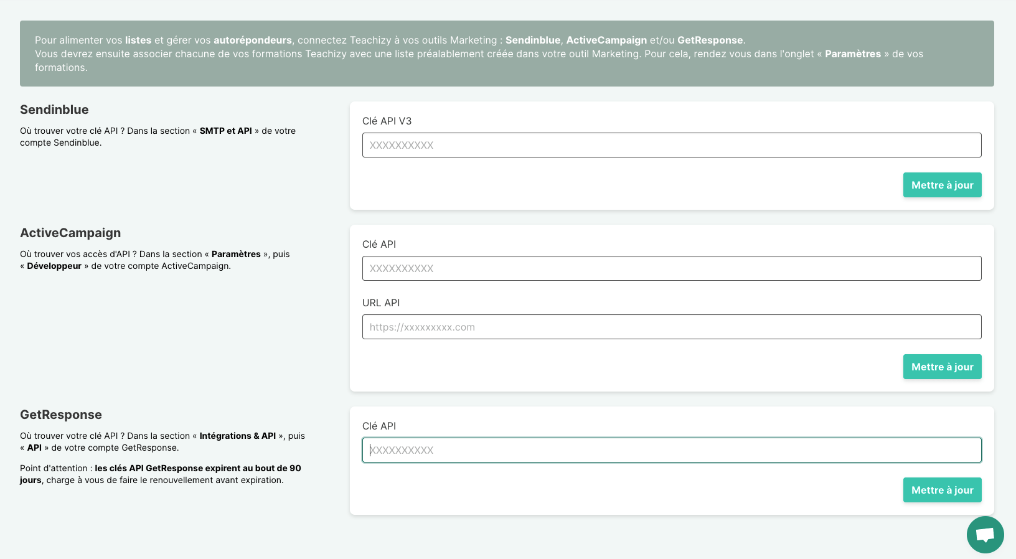This screenshot has height=559, width=1016.
Task: Click the 'Clé API V3' label
Action: (x=387, y=121)
